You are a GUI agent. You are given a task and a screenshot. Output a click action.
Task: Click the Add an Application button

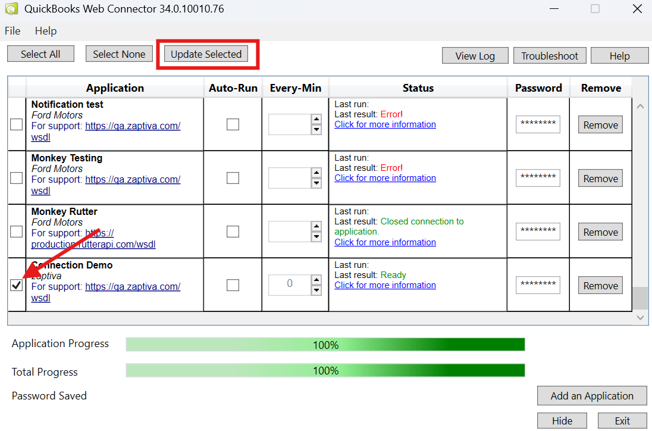point(591,396)
